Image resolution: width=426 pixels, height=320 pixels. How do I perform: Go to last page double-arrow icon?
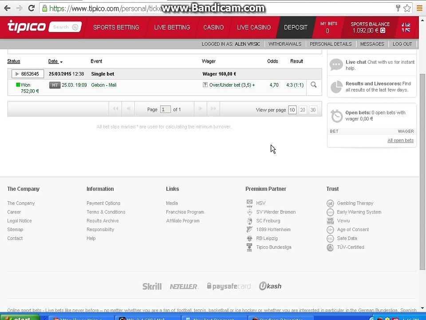pos(213,109)
